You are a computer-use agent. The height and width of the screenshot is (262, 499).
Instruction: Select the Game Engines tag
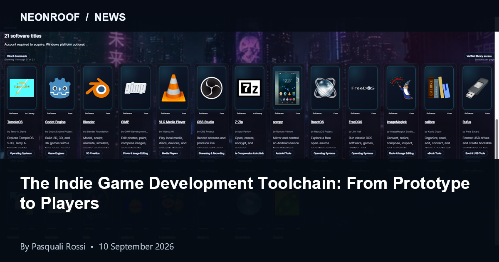[56, 153]
